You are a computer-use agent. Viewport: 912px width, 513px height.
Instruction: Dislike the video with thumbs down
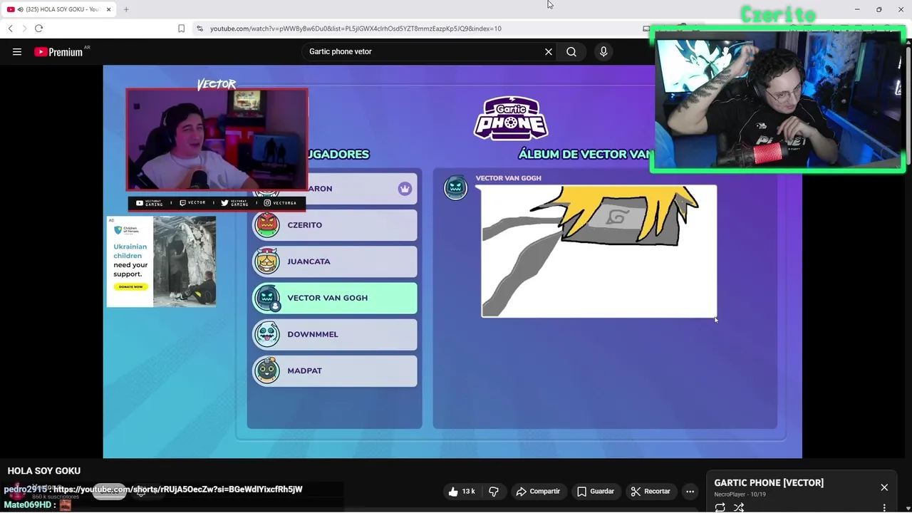[x=493, y=492]
